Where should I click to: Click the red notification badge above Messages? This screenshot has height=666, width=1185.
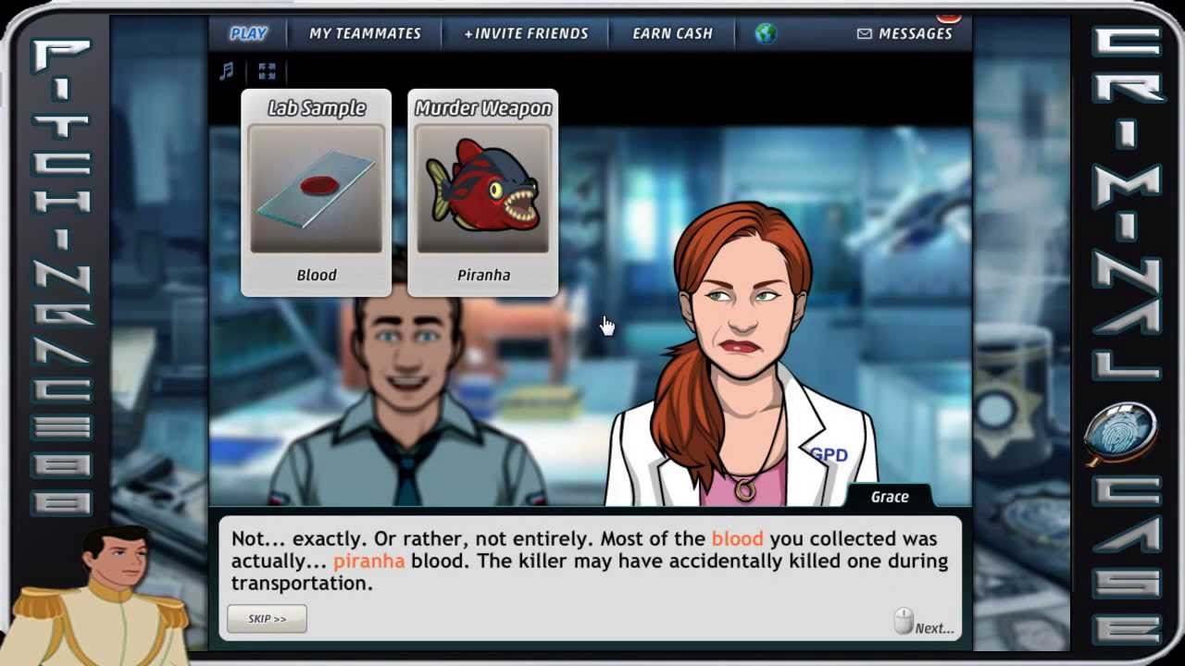(x=949, y=17)
